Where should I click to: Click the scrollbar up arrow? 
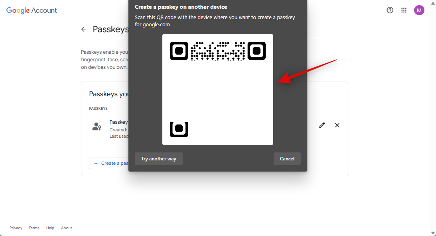point(433,2)
